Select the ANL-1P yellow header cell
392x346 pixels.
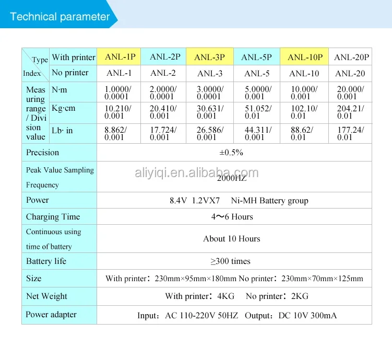point(119,56)
